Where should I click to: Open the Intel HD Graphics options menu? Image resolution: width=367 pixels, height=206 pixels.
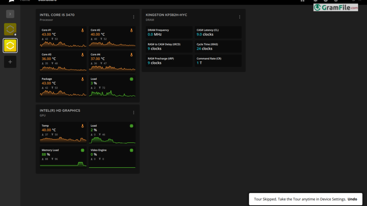[x=134, y=112]
